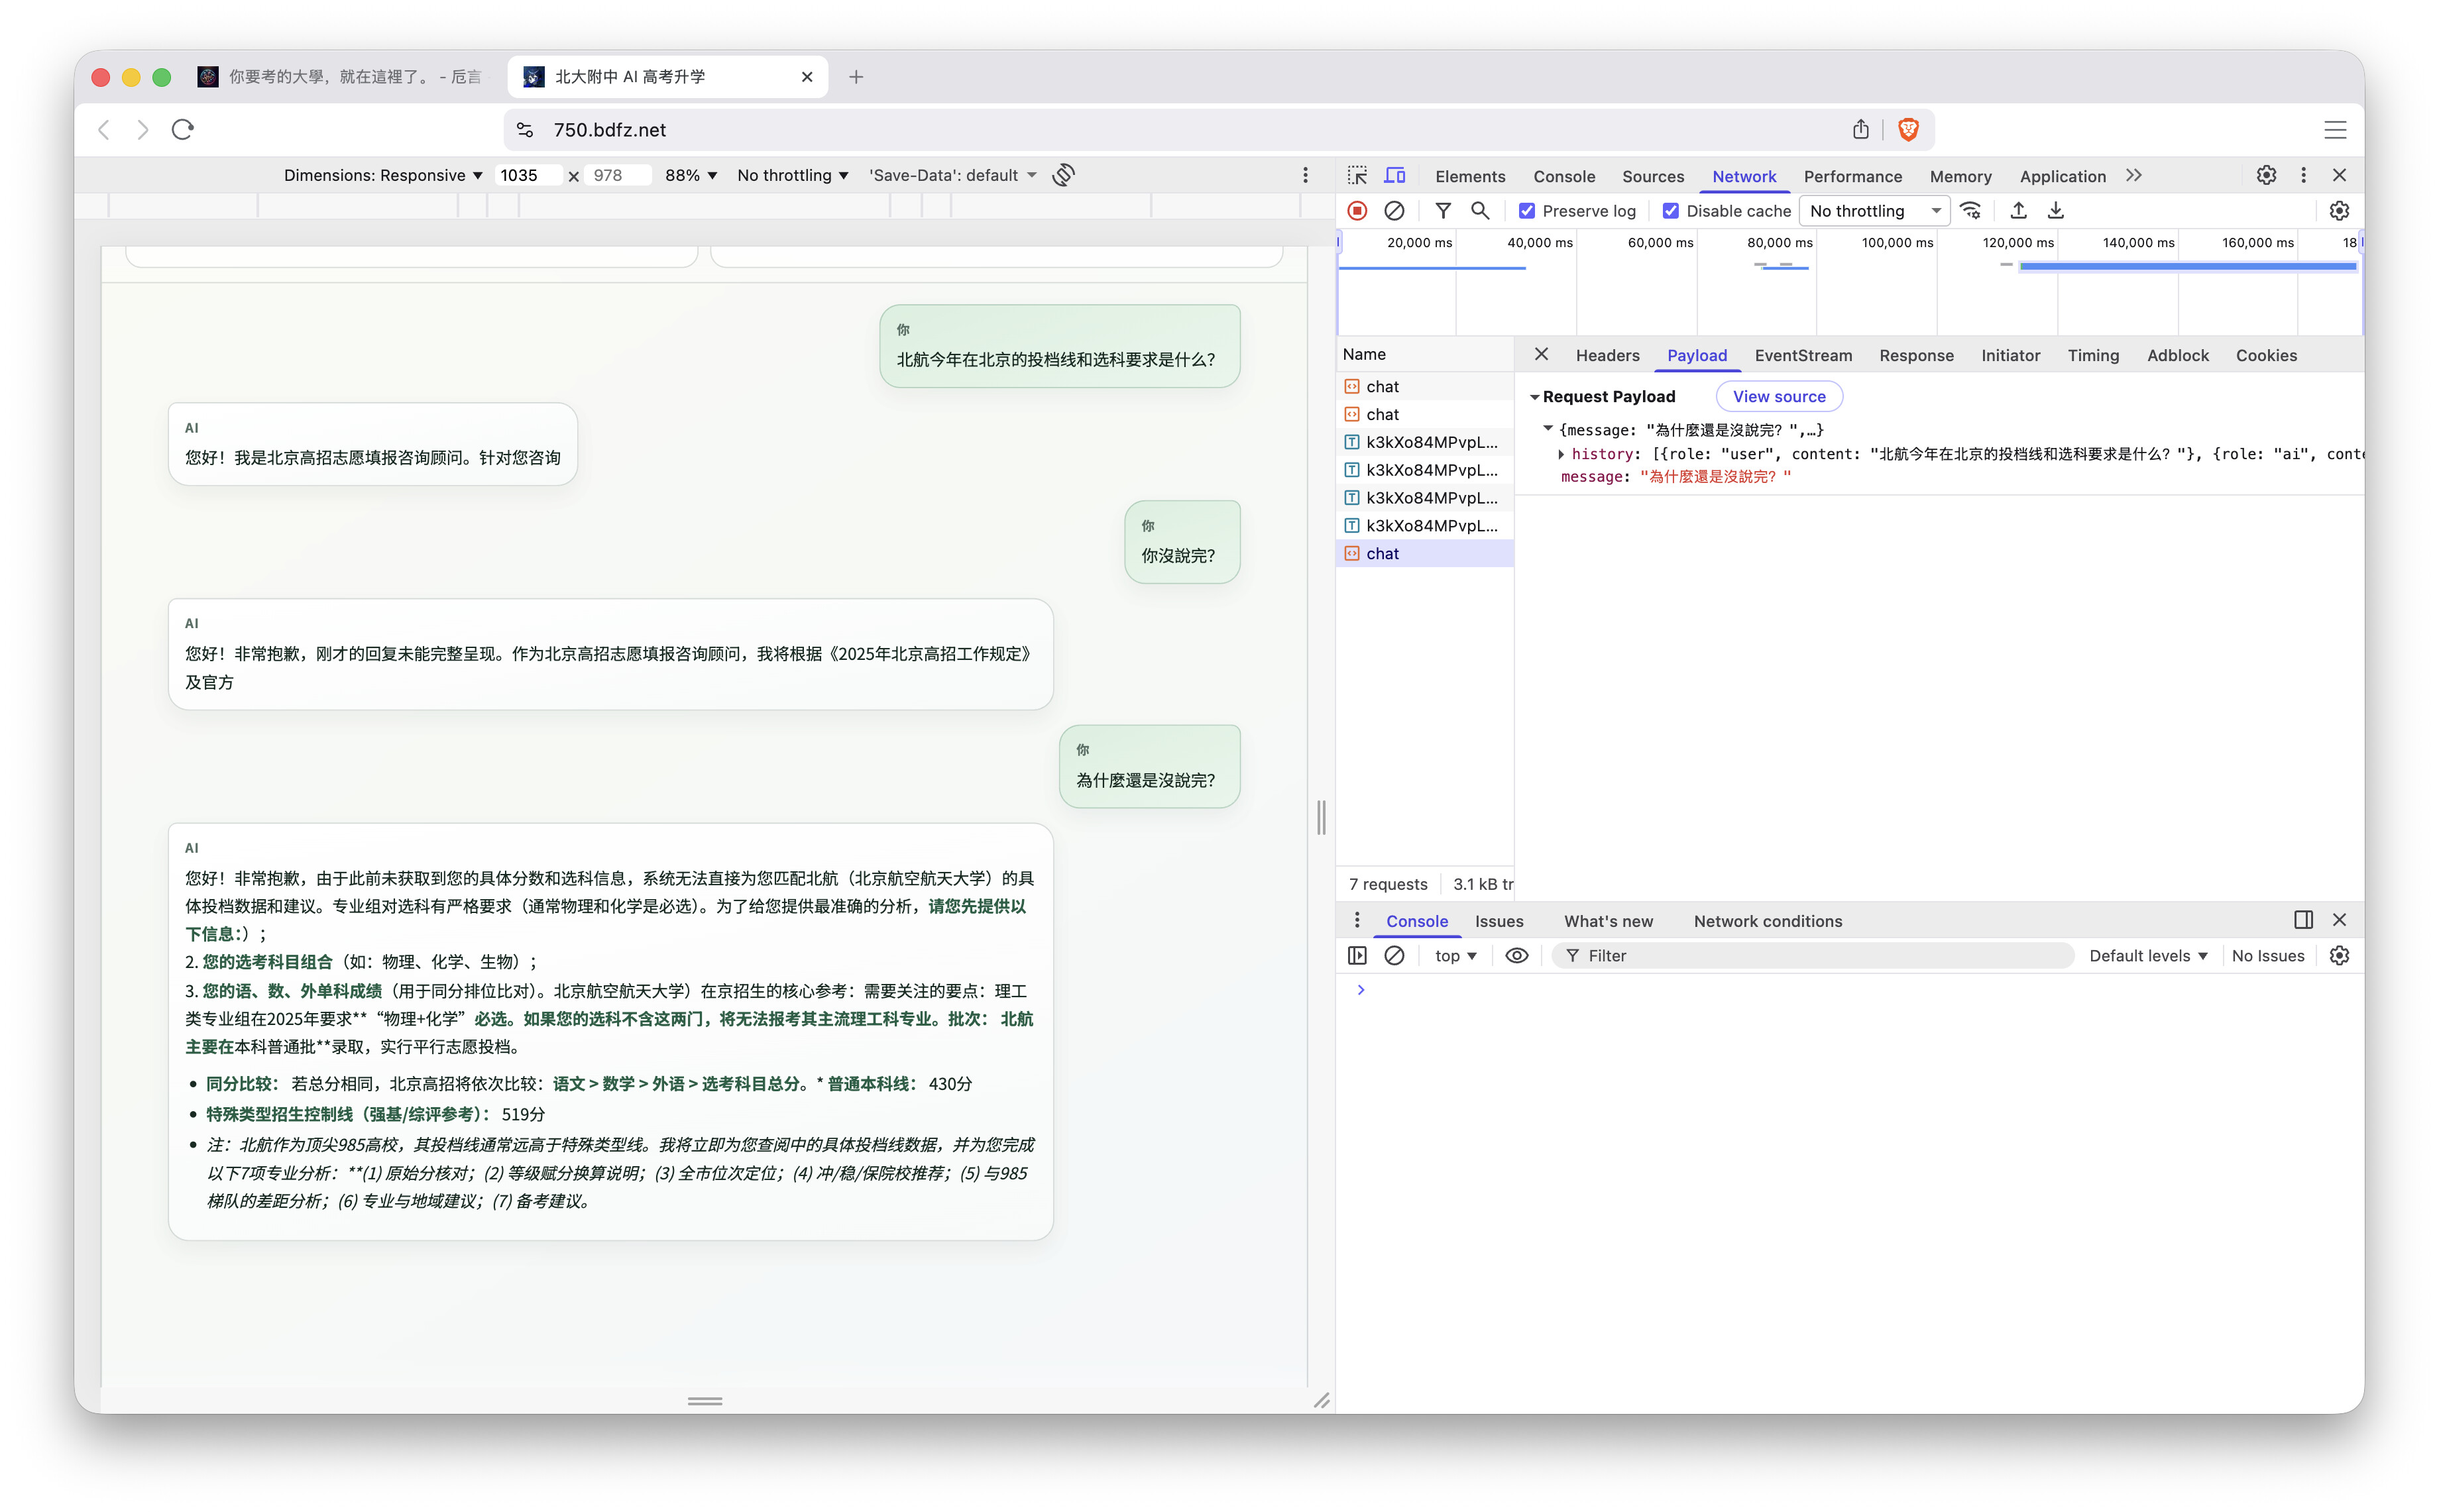Open the Default levels dropdown
The width and height of the screenshot is (2439, 1512).
pos(2148,956)
